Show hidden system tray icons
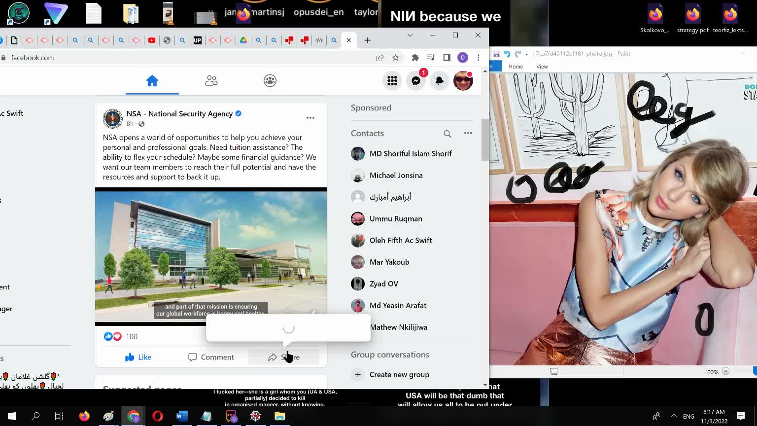The height and width of the screenshot is (426, 757). pos(674,416)
